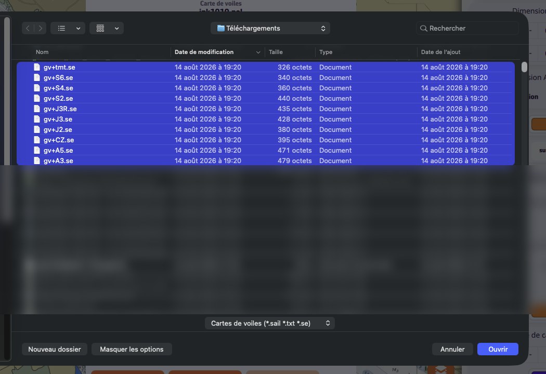Click size 428 octets of gv+J3.se
Image resolution: width=546 pixels, height=374 pixels.
295,119
